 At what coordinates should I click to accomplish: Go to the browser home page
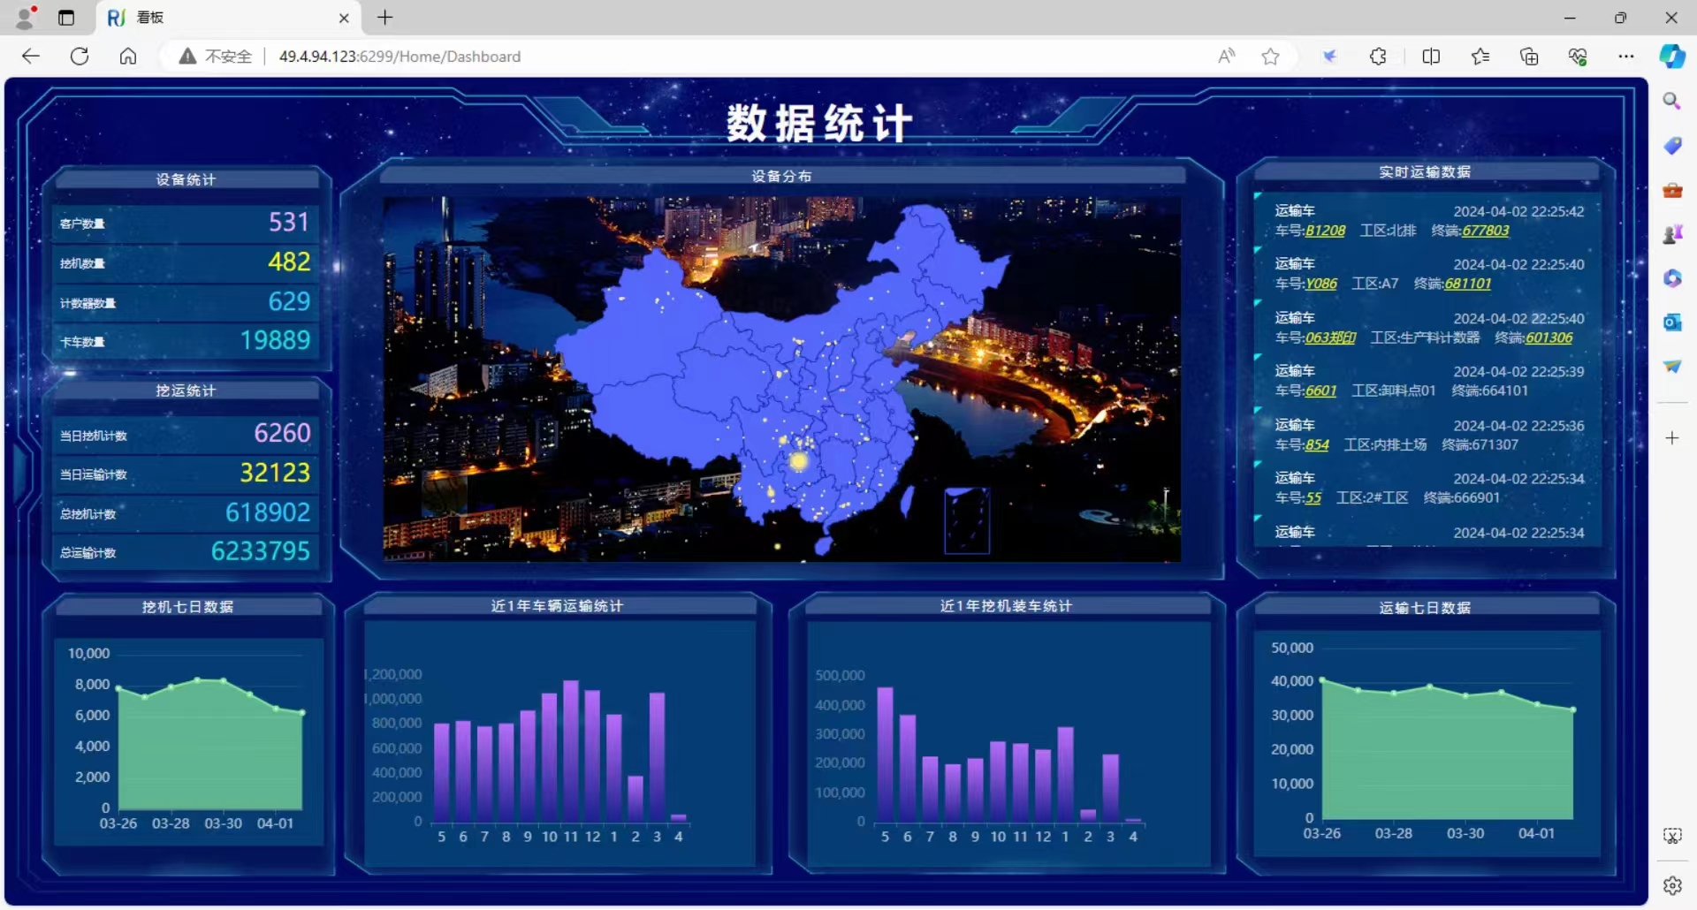pos(128,57)
